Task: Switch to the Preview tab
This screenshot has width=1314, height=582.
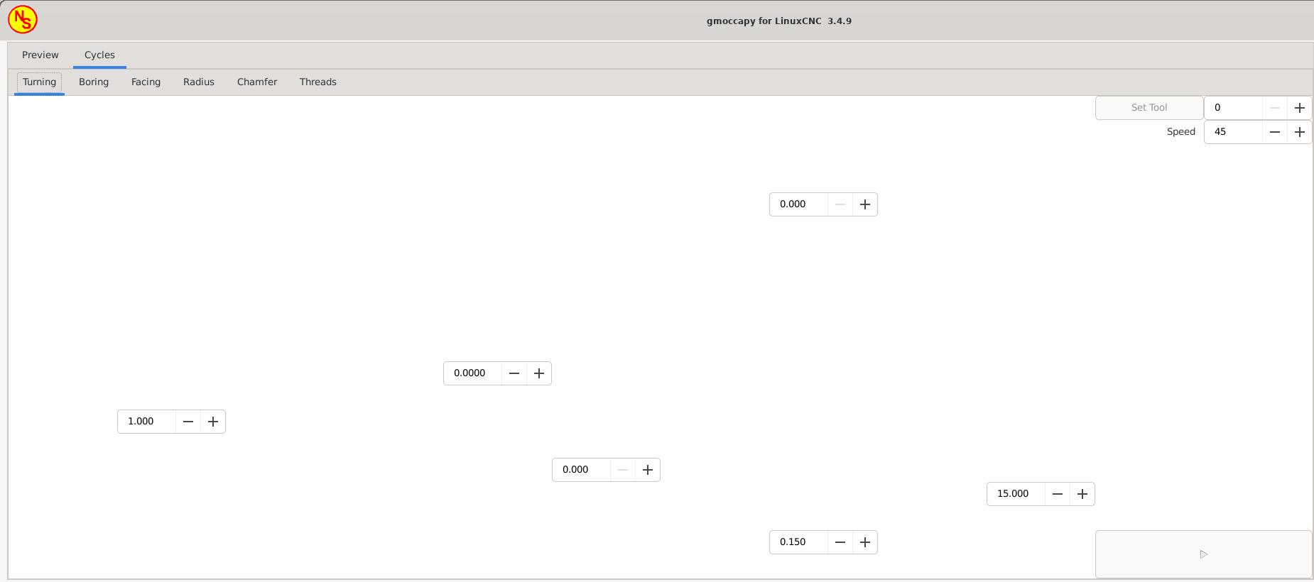Action: click(40, 55)
